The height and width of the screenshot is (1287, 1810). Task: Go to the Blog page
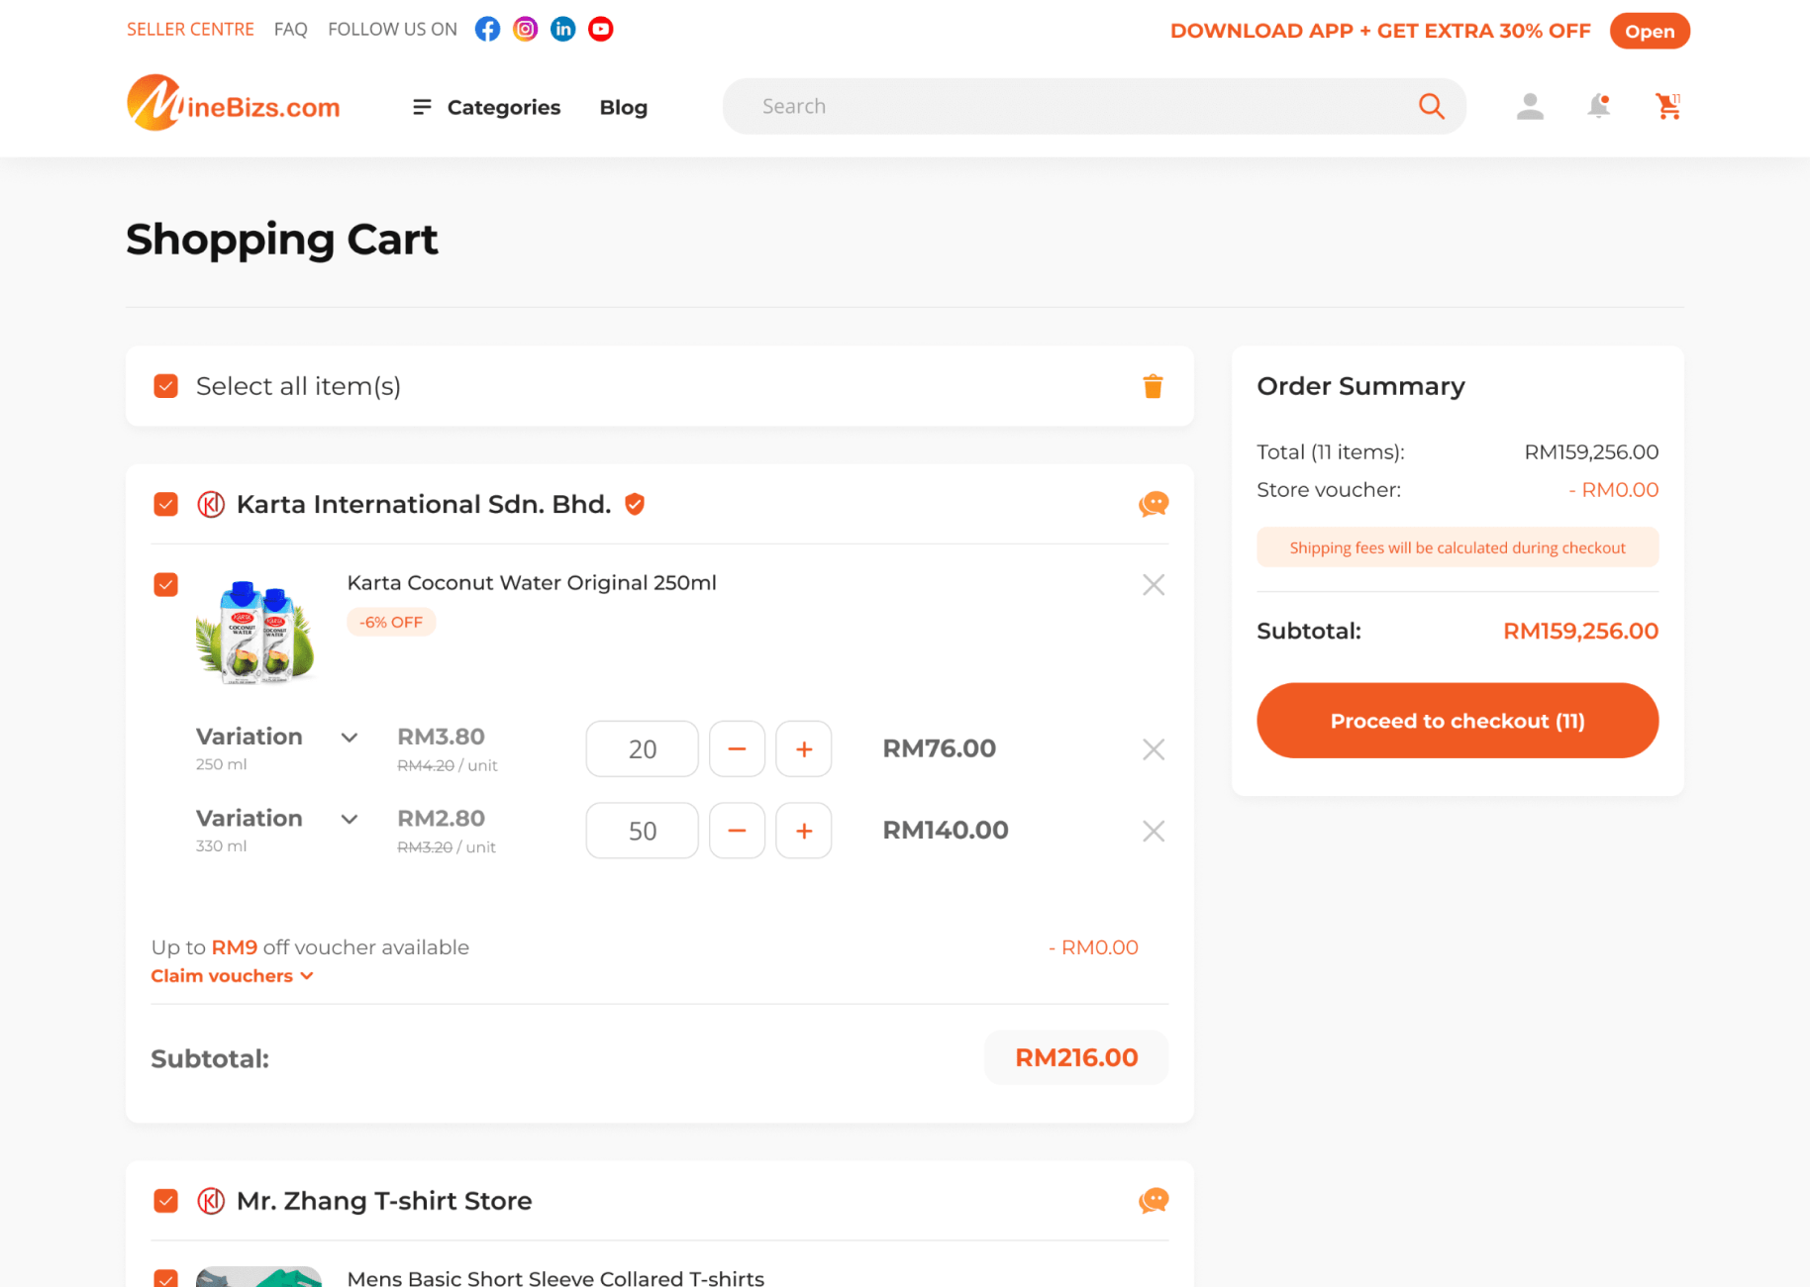[x=623, y=107]
